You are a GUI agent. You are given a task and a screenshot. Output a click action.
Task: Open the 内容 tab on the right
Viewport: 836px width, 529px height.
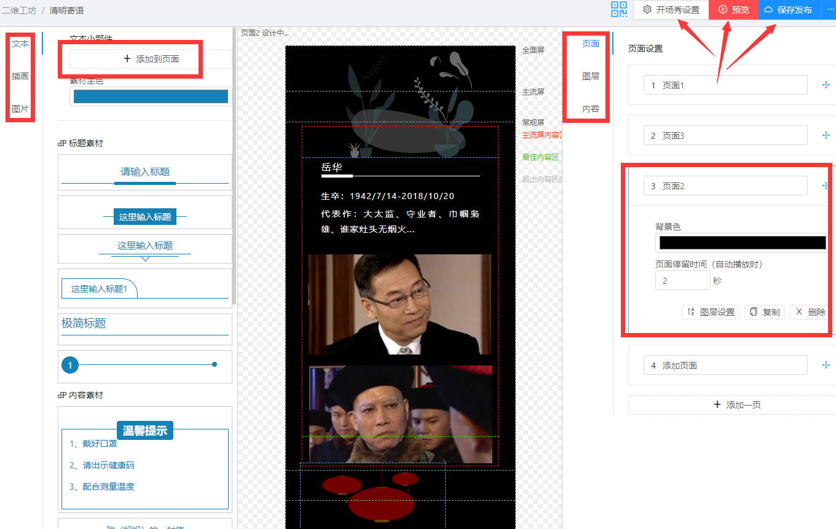click(590, 109)
